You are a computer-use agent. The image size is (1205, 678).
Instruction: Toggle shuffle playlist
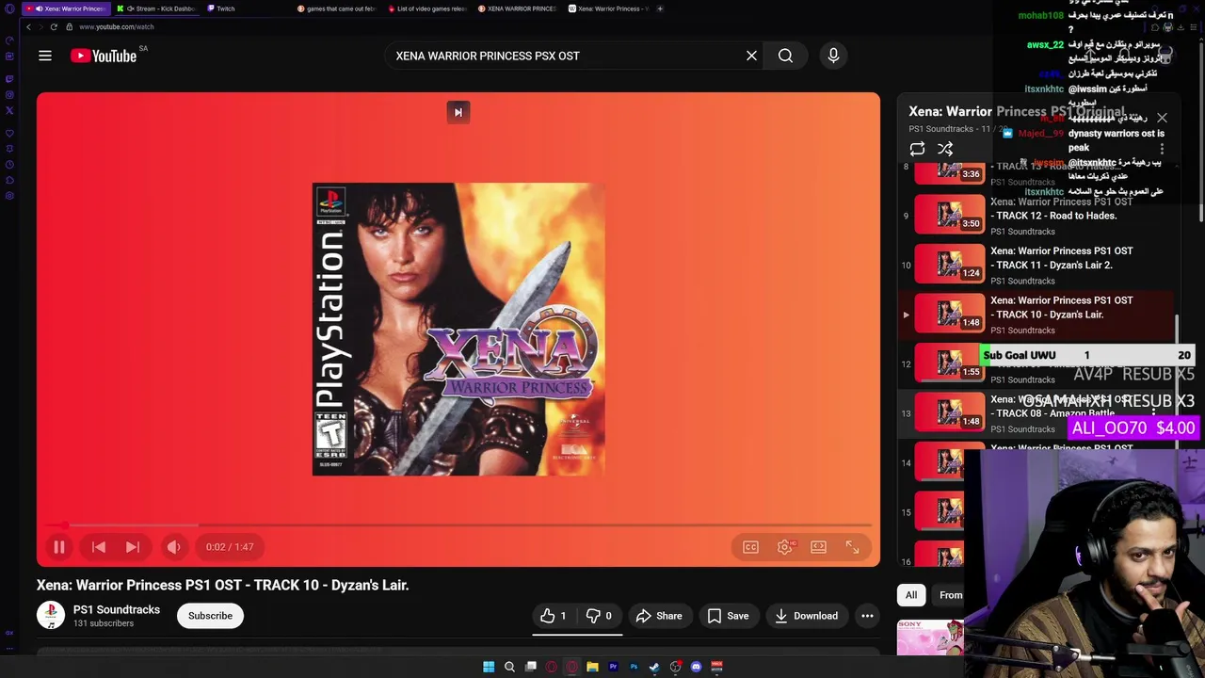click(x=945, y=149)
